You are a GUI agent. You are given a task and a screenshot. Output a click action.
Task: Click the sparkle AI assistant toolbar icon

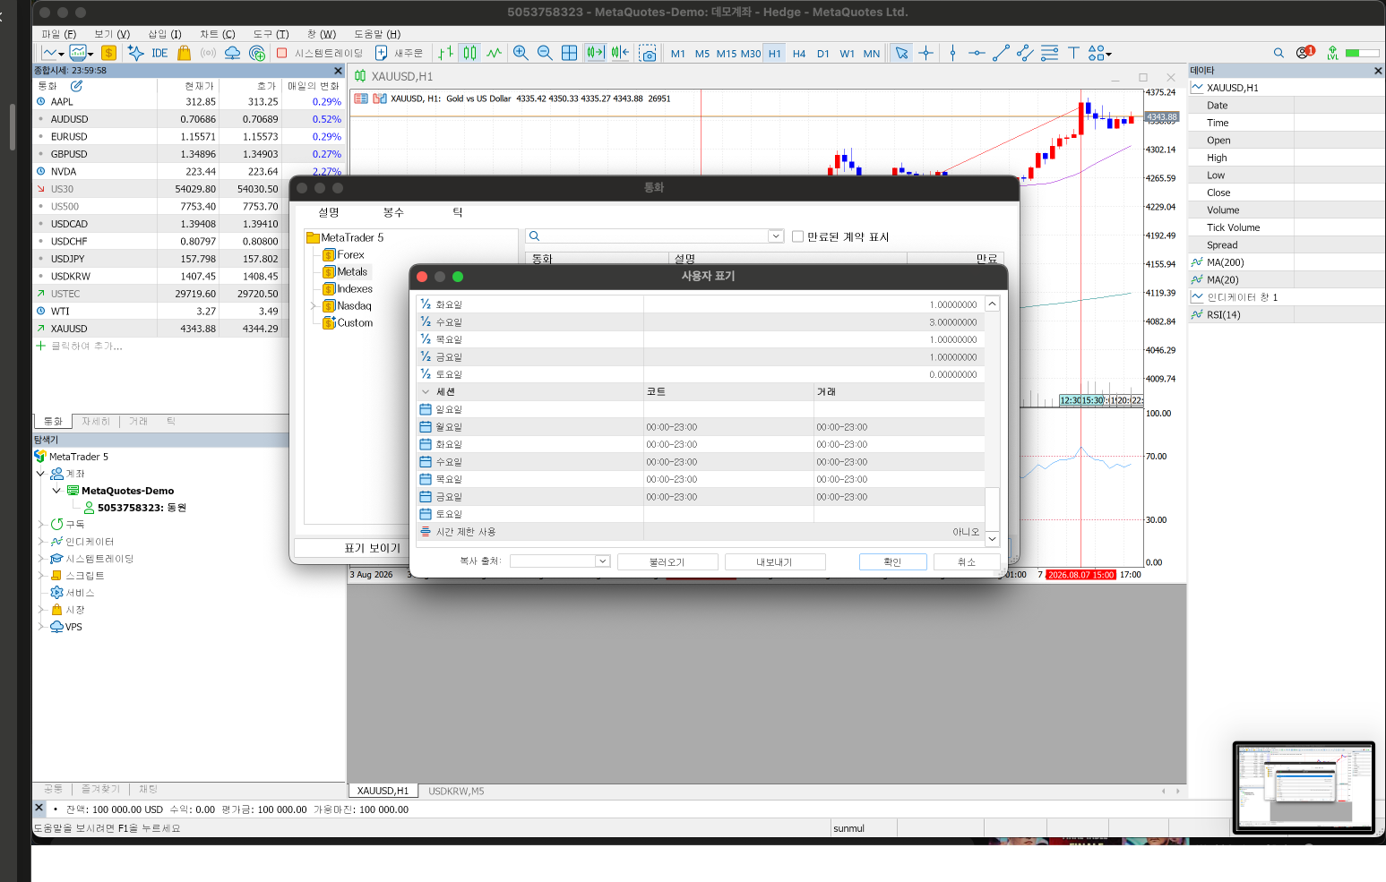tap(135, 53)
